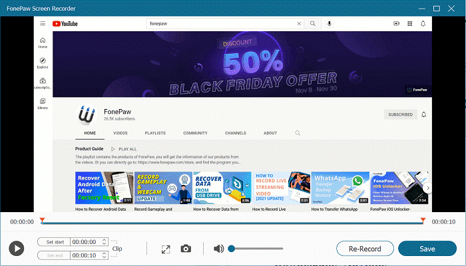Open Explore in YouTube sidebar
Viewport: 466px width, 266px height.
coord(43,63)
